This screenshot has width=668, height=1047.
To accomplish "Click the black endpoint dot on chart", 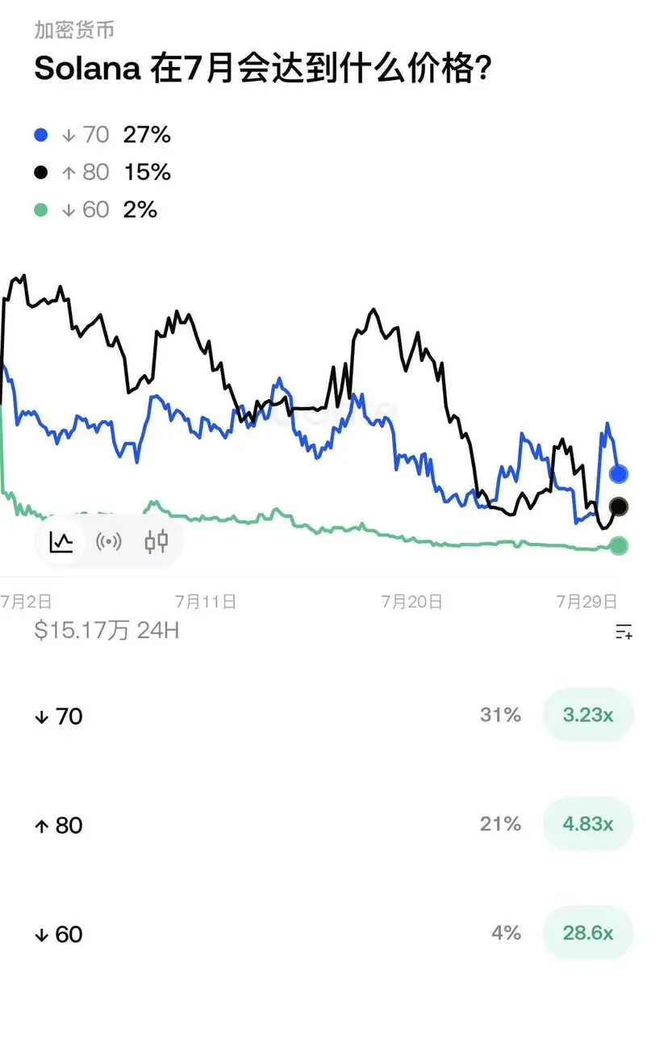I will pyautogui.click(x=619, y=507).
